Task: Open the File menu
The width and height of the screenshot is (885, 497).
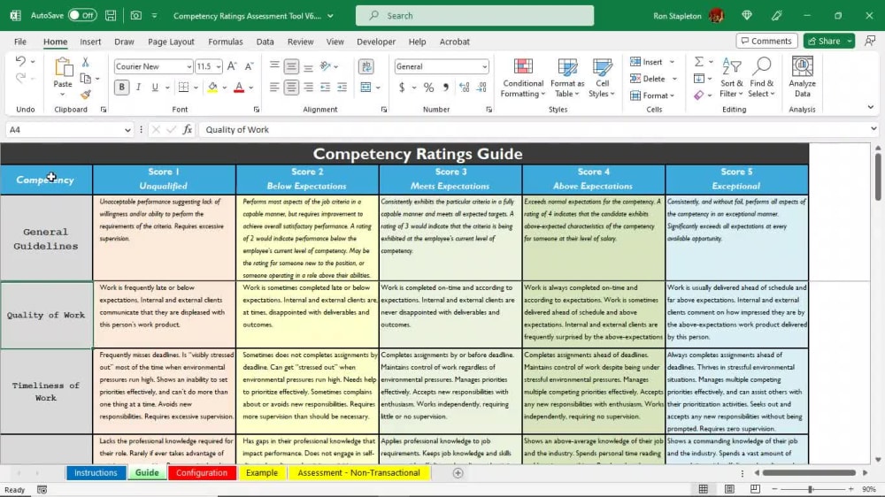Action: pyautogui.click(x=20, y=42)
